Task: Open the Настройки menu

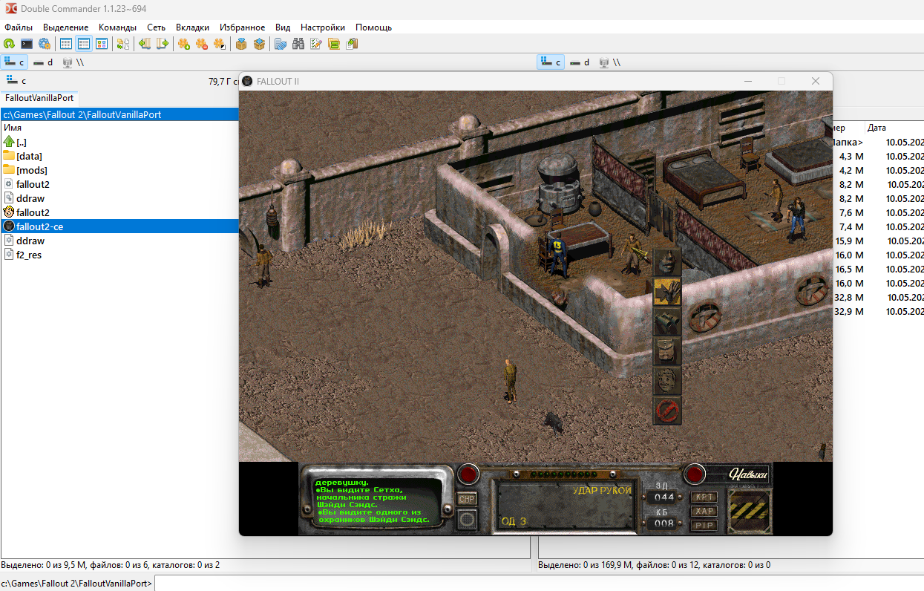Action: [x=323, y=27]
